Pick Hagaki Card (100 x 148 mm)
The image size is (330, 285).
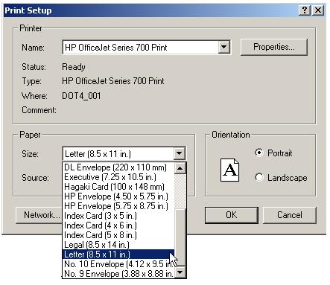click(x=118, y=187)
